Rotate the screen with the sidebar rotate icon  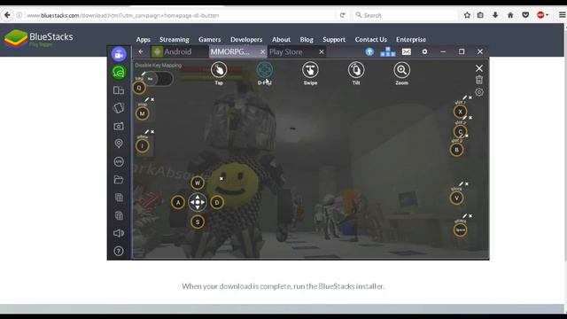click(x=119, y=108)
